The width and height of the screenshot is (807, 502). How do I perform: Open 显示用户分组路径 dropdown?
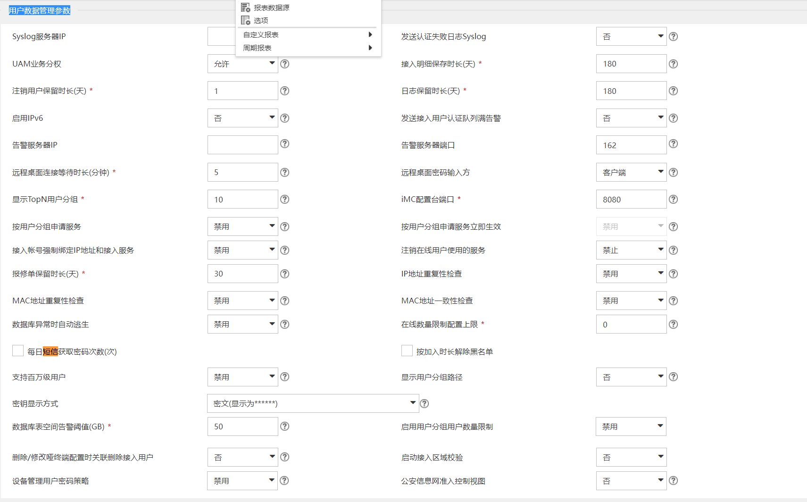(631, 377)
